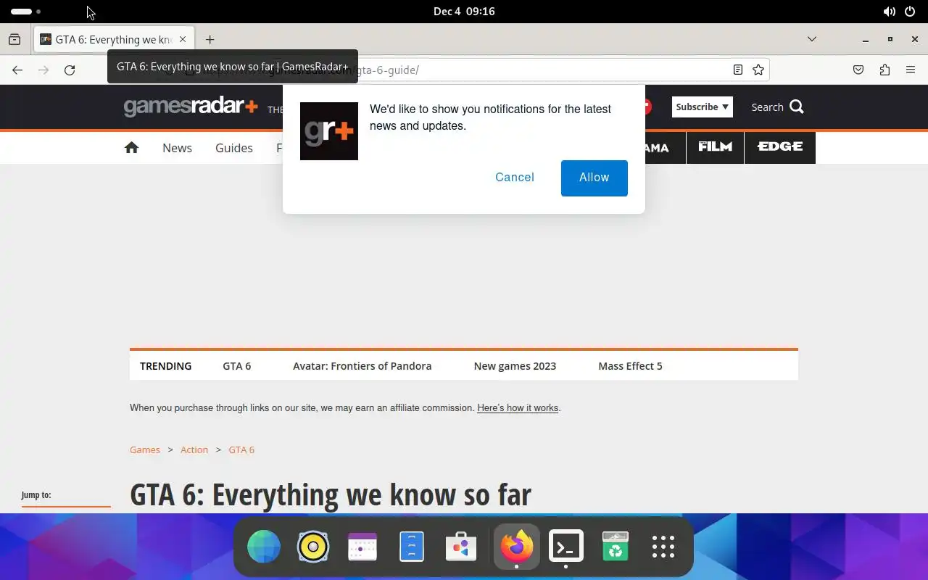928x580 pixels.
Task: Show all applications grid
Action: (x=663, y=547)
